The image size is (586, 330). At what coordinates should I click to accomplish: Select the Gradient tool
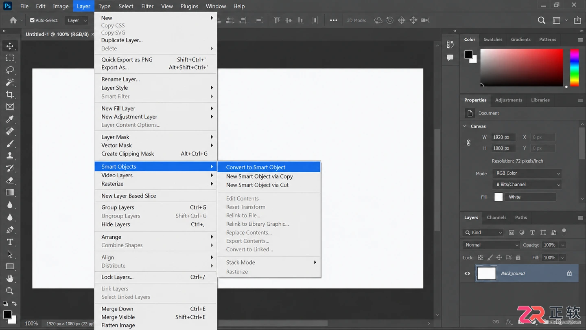10,192
